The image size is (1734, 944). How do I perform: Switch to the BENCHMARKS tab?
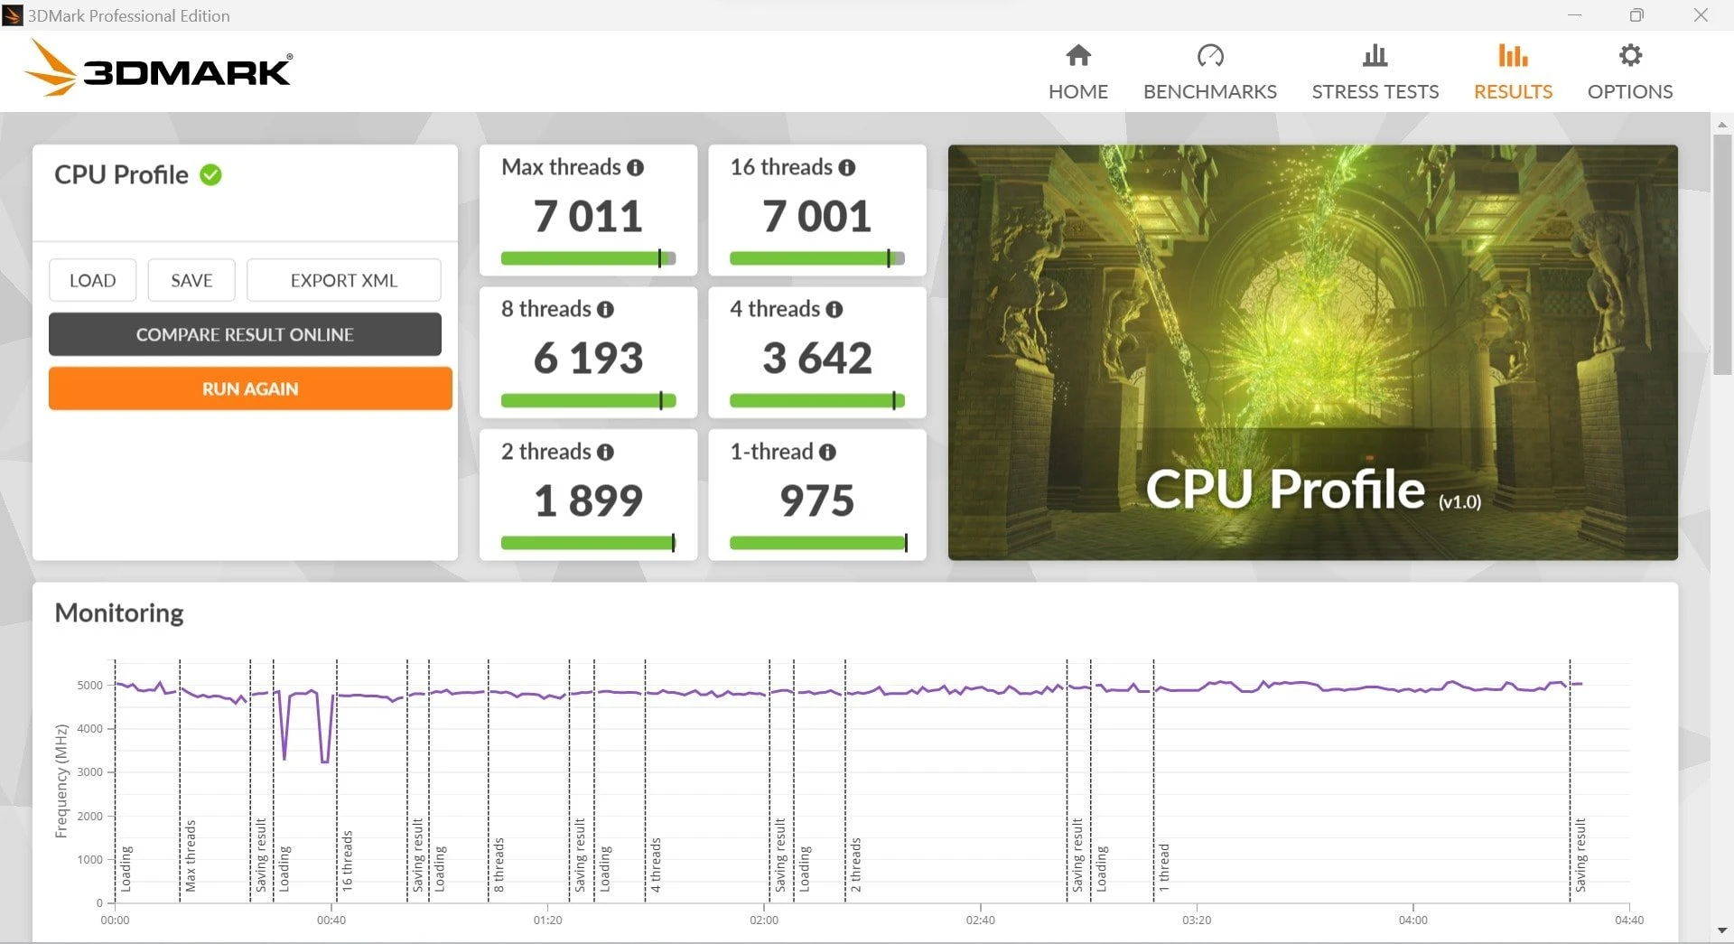(x=1210, y=91)
